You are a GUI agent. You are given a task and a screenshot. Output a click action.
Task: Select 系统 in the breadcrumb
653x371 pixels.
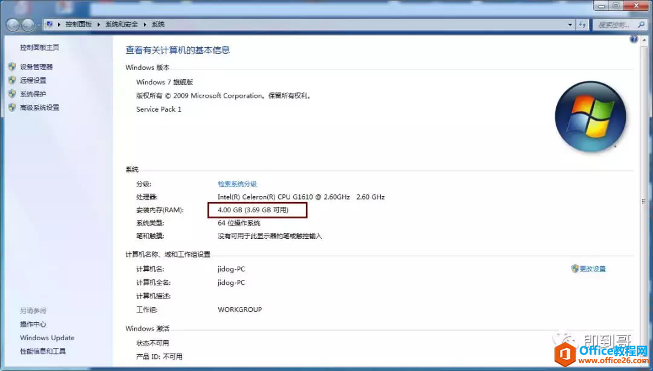coord(158,25)
